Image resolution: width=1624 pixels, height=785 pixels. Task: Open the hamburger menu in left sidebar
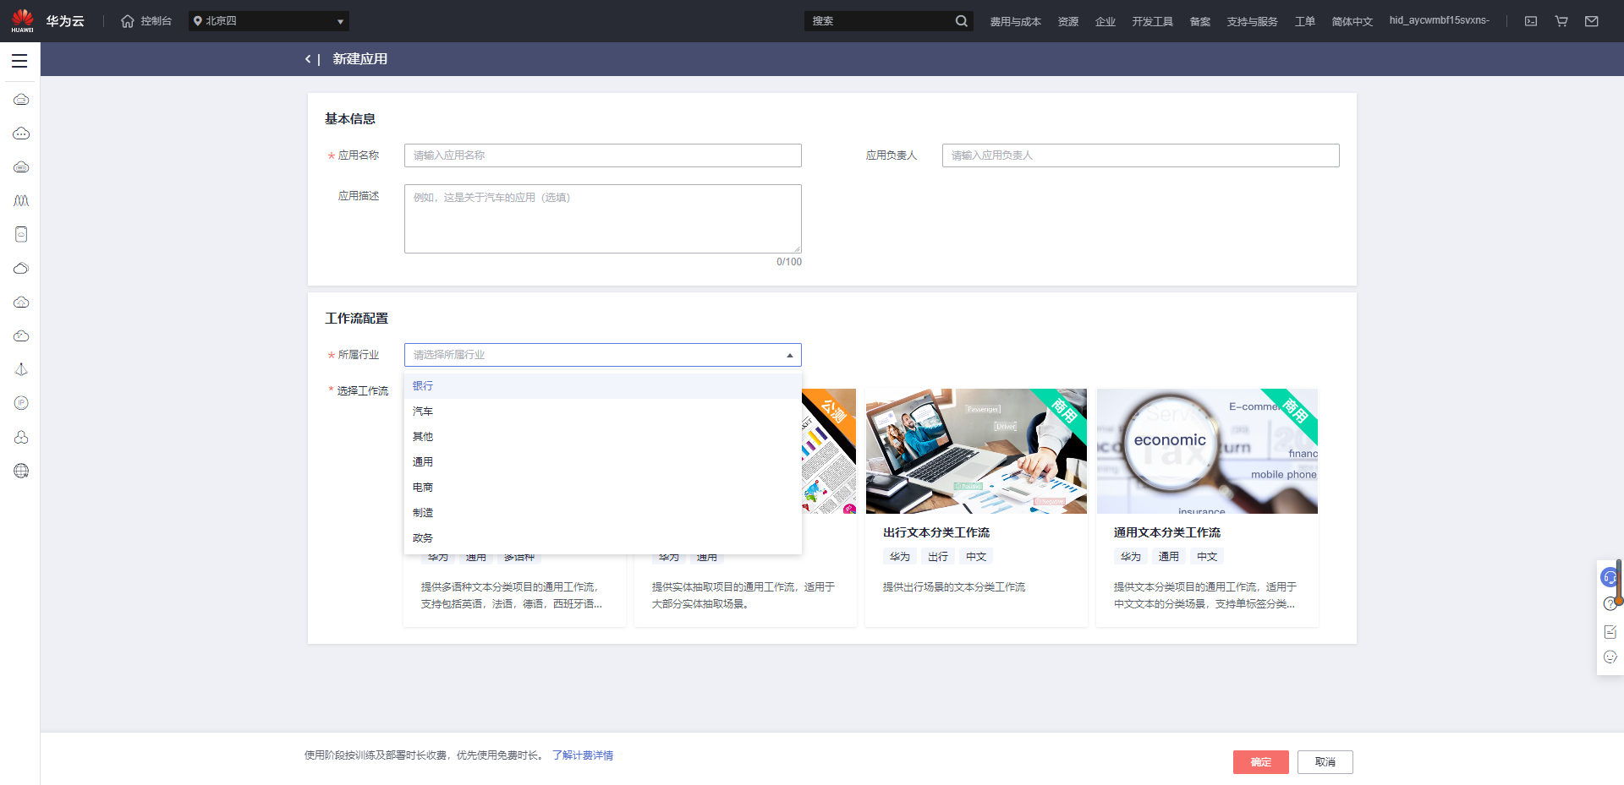[x=19, y=60]
